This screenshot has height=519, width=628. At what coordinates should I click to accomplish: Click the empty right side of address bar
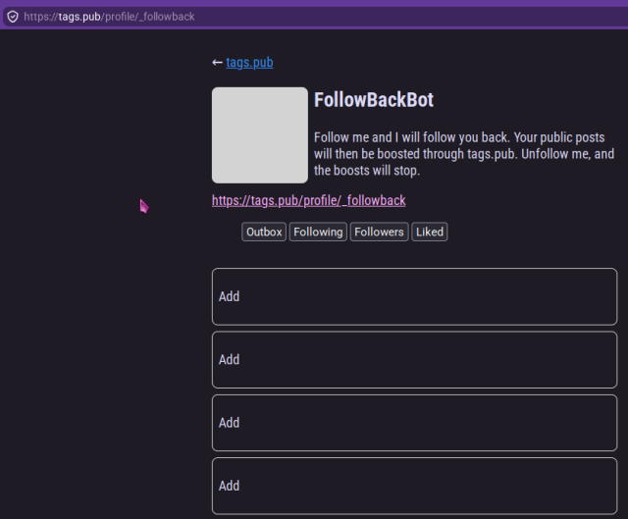[x=442, y=17]
